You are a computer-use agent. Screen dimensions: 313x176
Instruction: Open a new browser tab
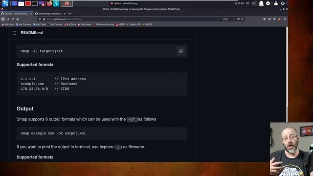(70, 14)
